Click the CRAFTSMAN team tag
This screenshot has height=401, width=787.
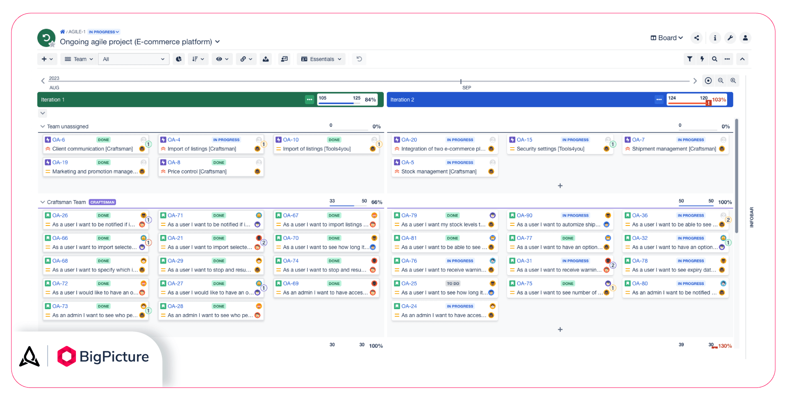click(102, 202)
